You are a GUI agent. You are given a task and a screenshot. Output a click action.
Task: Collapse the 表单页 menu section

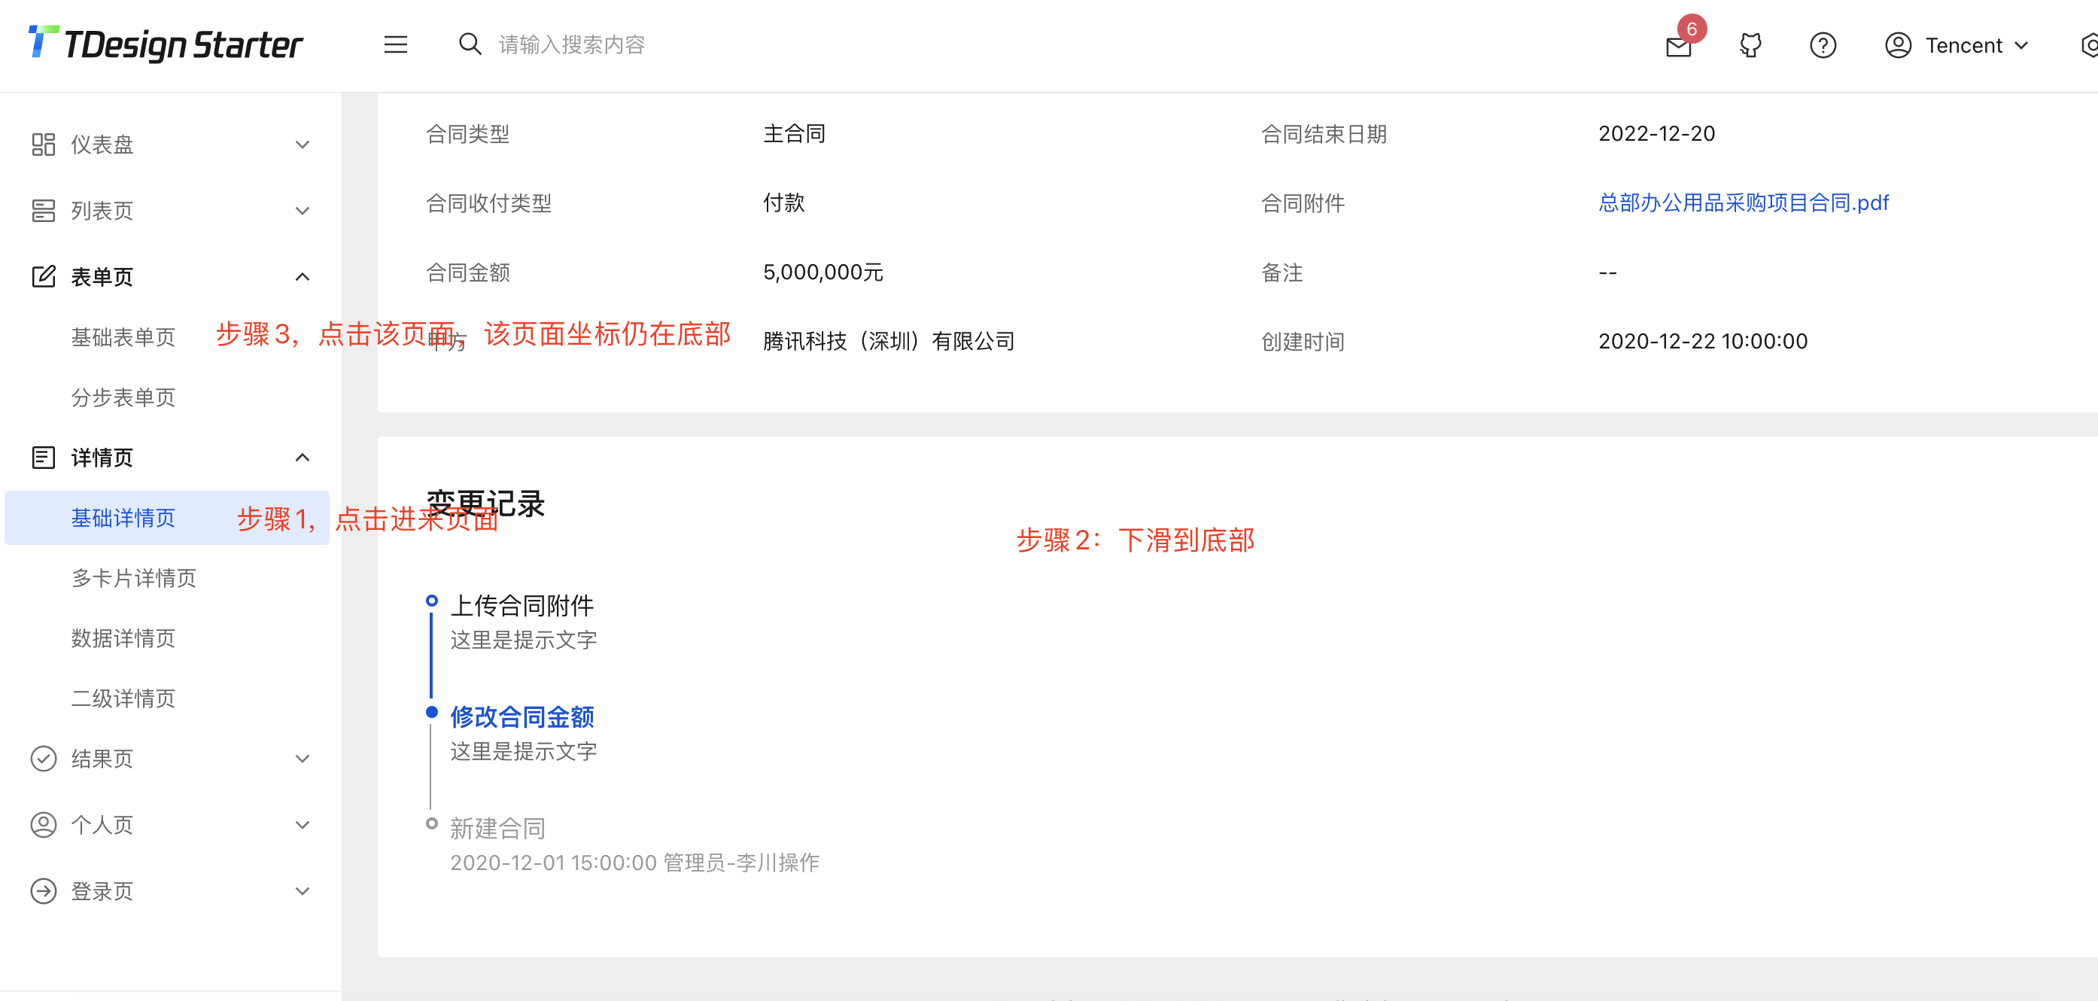[x=303, y=276]
